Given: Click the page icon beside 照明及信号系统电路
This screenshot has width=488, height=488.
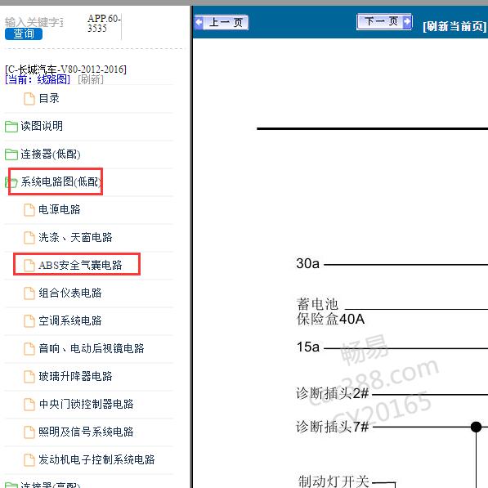Looking at the screenshot, I should (x=29, y=432).
